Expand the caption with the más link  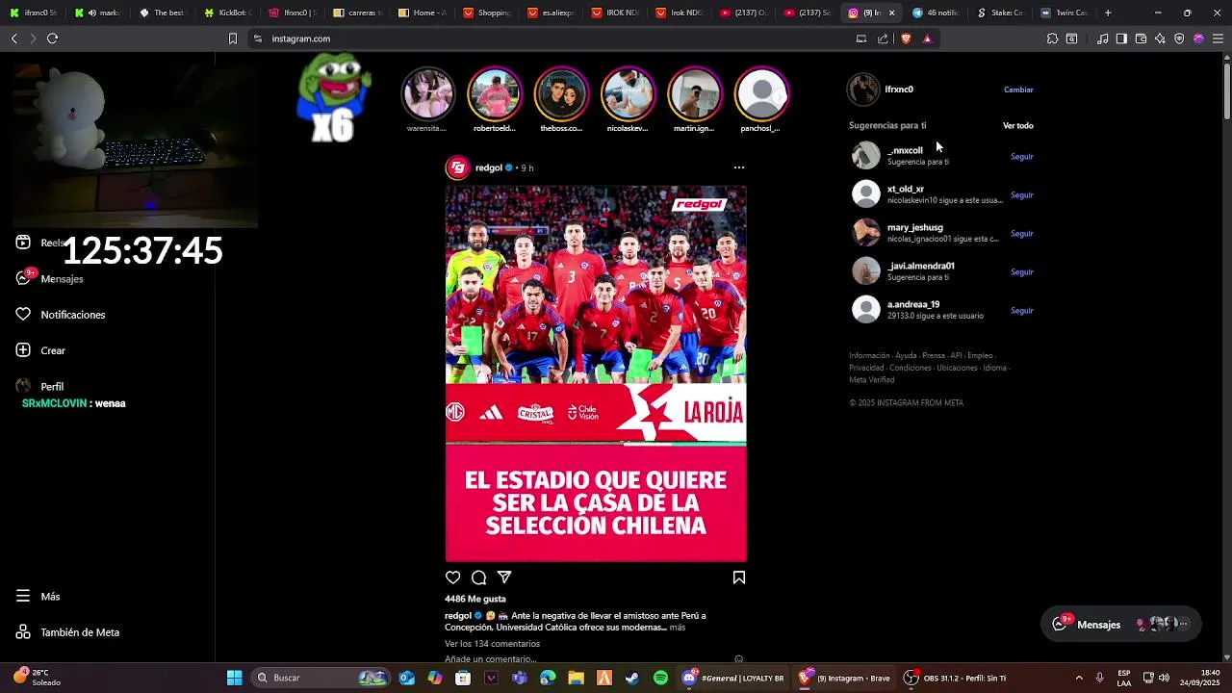click(x=678, y=627)
